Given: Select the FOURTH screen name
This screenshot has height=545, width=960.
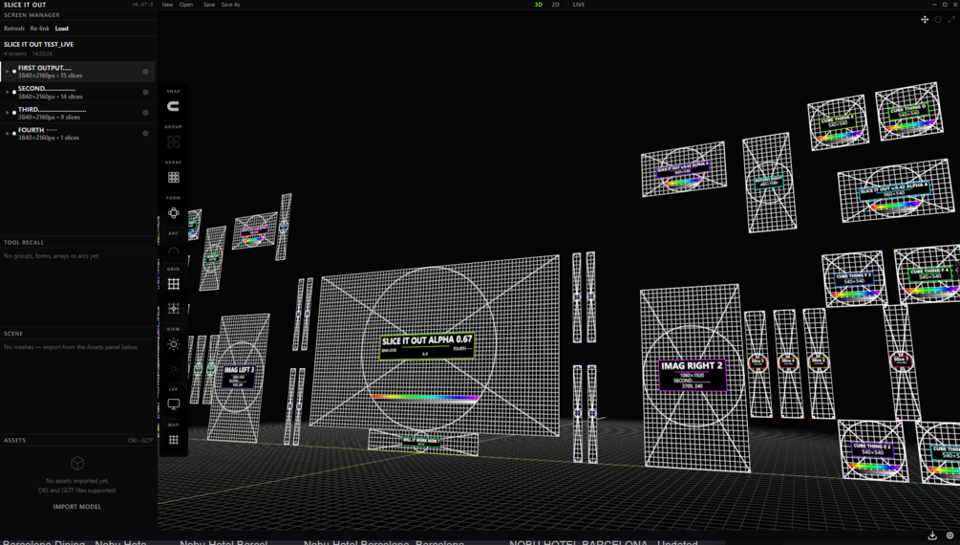Looking at the screenshot, I should pyautogui.click(x=37, y=130).
